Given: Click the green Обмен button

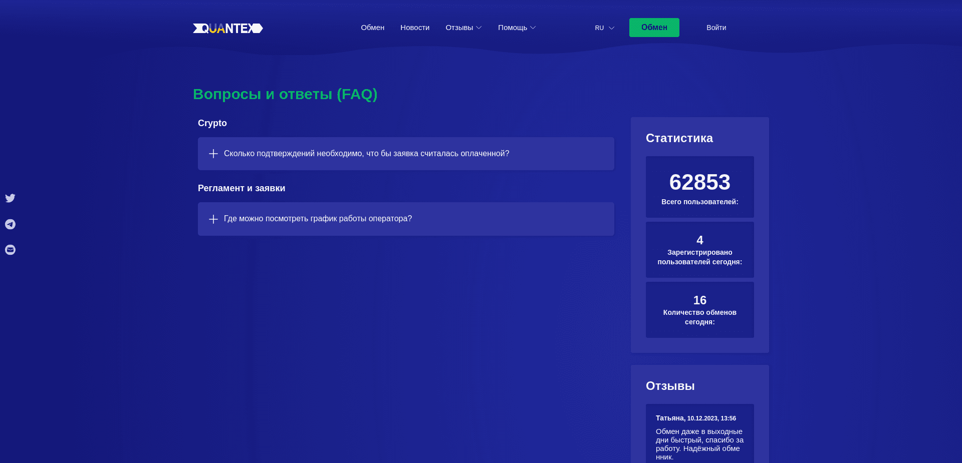Looking at the screenshot, I should (654, 28).
